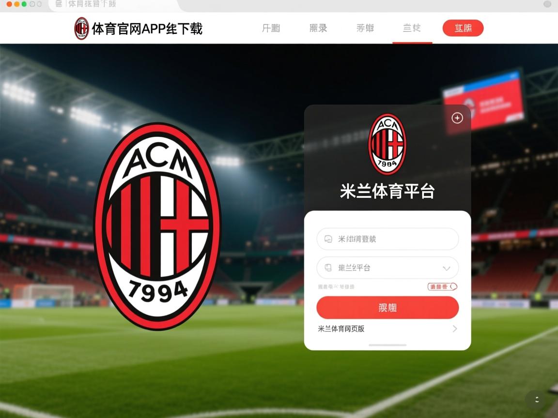This screenshot has width=558, height=418.
Task: Click the icon inside the first input field
Action: tap(328, 239)
